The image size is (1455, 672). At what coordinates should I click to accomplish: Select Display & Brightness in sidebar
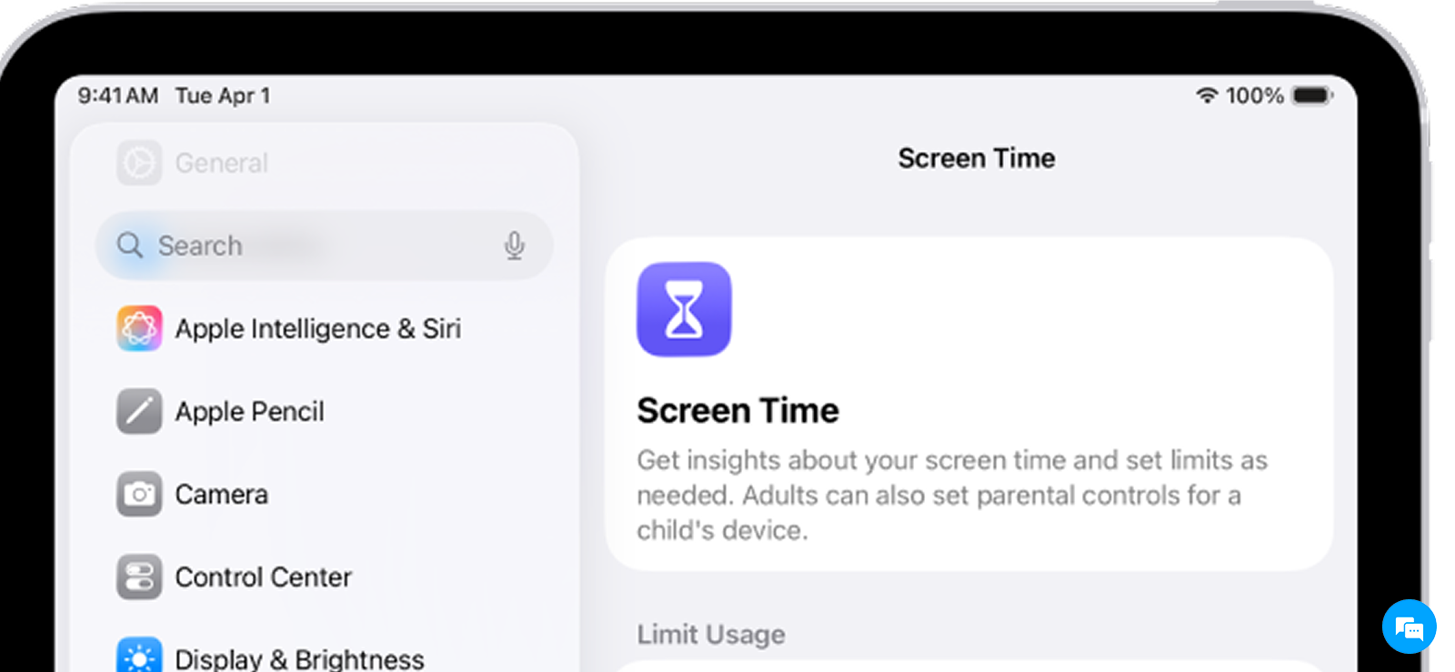coord(299,658)
